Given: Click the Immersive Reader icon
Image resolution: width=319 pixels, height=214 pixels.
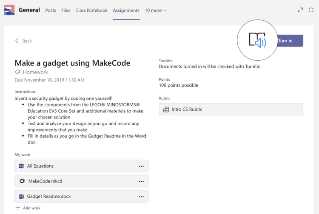Looking at the screenshot, I should (257, 40).
